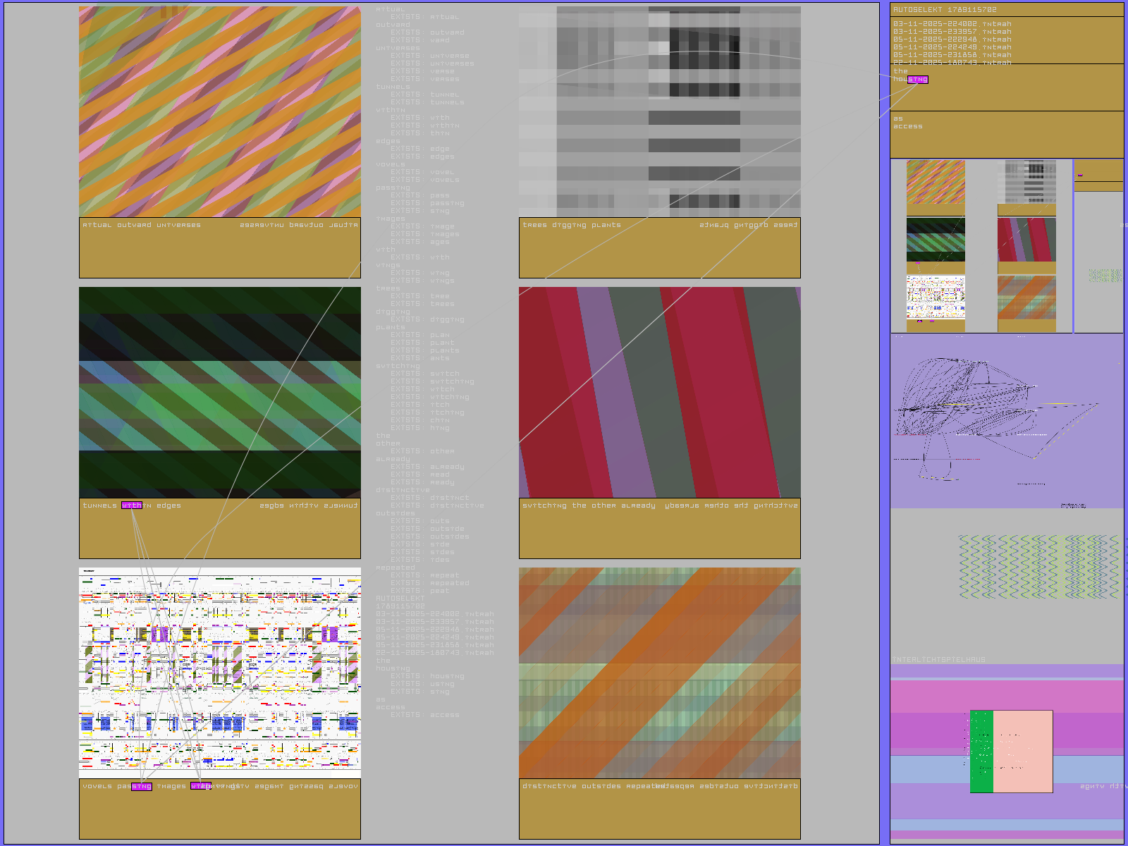Click the "access" word in the right panel
Screen dimensions: 1128x846
[x=907, y=127]
